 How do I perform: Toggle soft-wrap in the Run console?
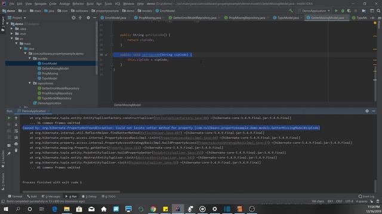[x=16, y=131]
